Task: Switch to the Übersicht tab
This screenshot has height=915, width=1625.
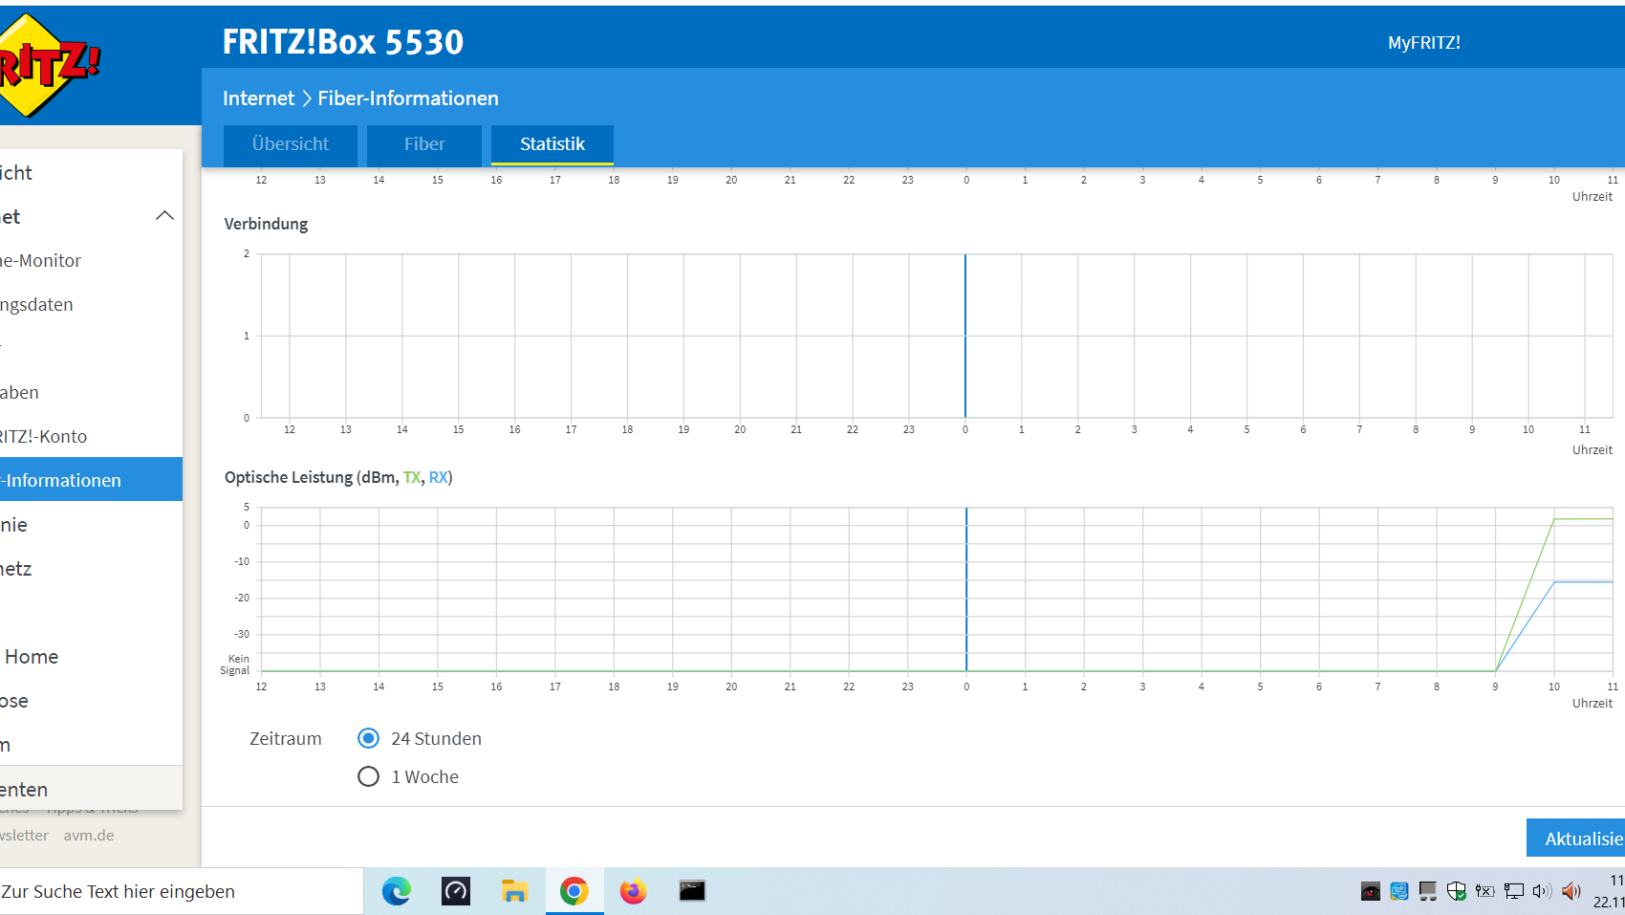Action: click(x=290, y=144)
